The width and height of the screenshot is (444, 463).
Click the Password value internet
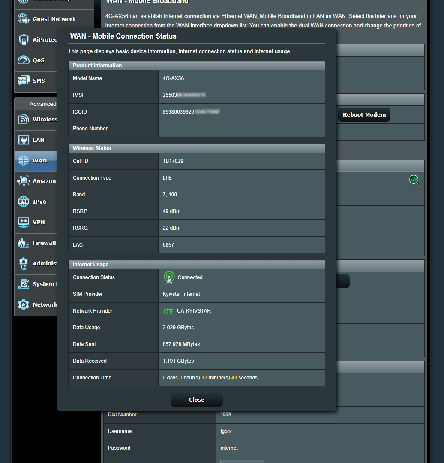pos(229,448)
